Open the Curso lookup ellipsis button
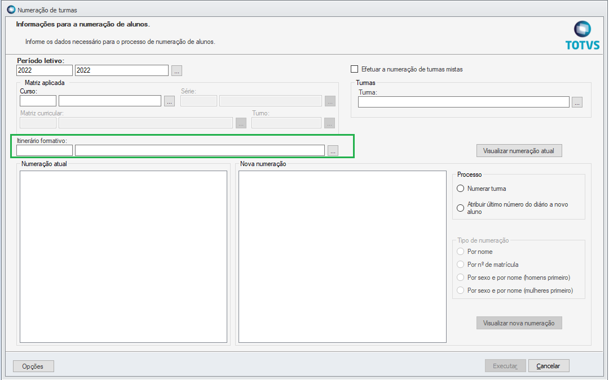This screenshot has height=380, width=609. click(169, 101)
